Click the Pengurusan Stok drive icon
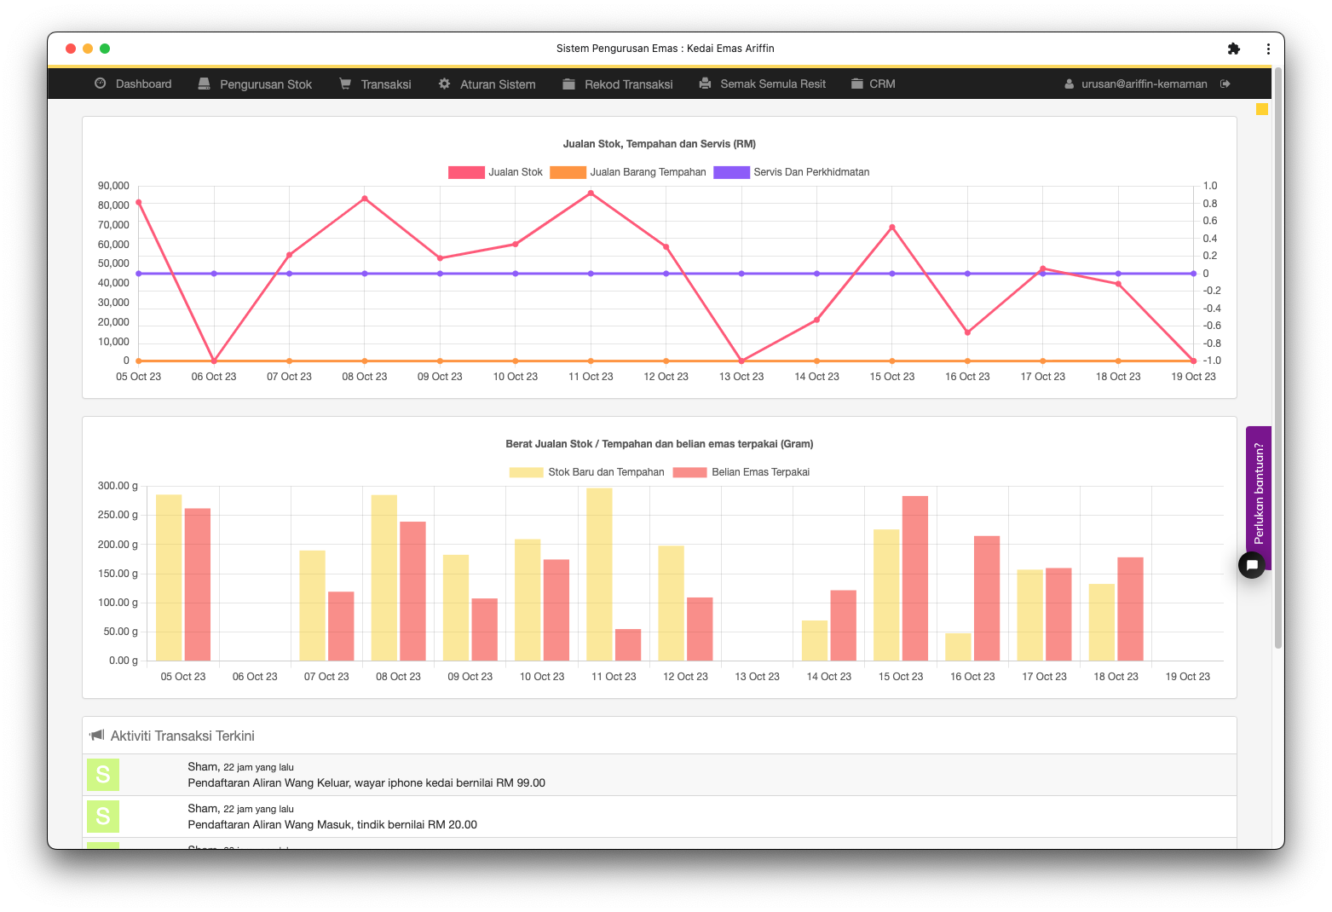This screenshot has height=912, width=1332. 205,84
